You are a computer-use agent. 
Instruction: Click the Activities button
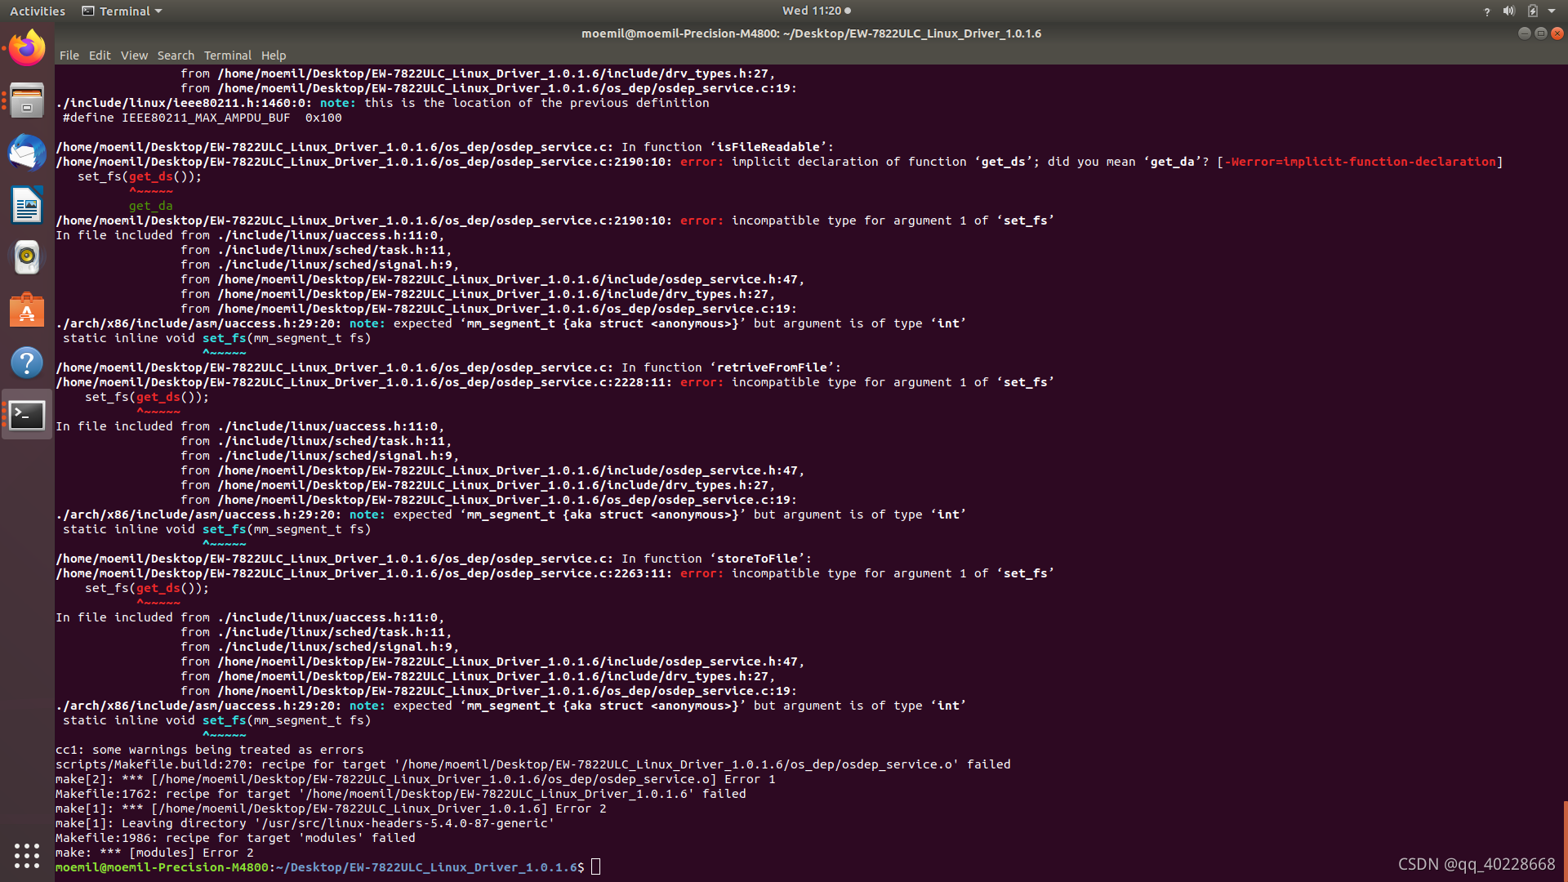(37, 11)
